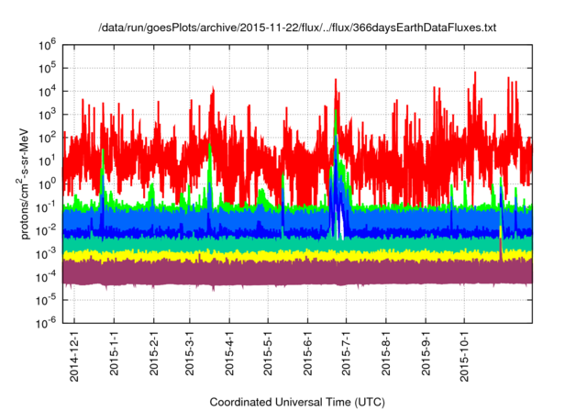587x411 pixels.
Task: Click the file path title above the plot
Action: pyautogui.click(x=297, y=28)
